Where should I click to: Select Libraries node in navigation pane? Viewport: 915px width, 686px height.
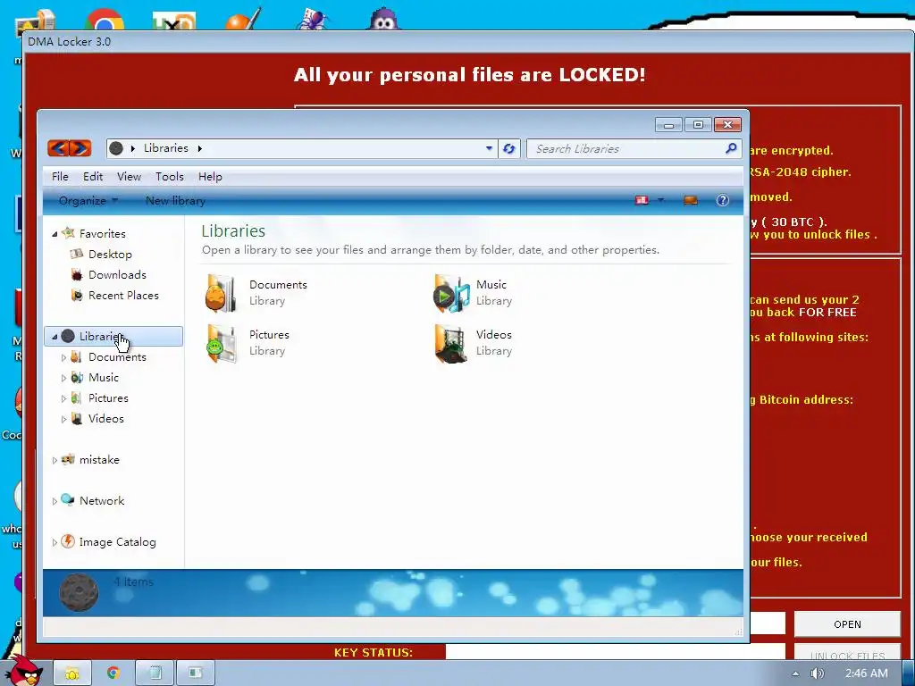click(x=113, y=337)
